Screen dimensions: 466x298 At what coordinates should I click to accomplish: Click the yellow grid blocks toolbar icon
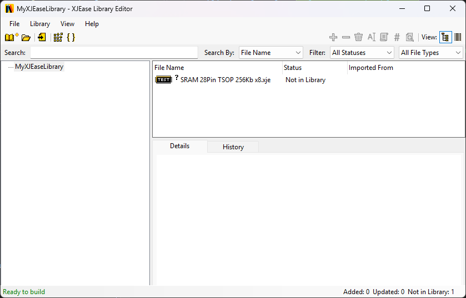click(x=58, y=37)
